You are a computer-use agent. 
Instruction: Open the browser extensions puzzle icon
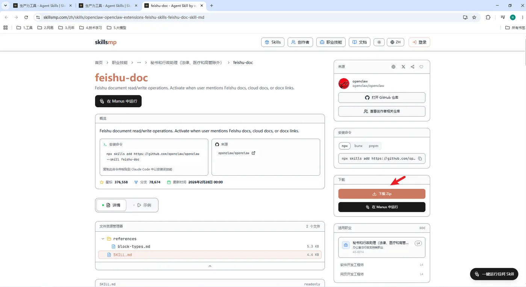[488, 17]
